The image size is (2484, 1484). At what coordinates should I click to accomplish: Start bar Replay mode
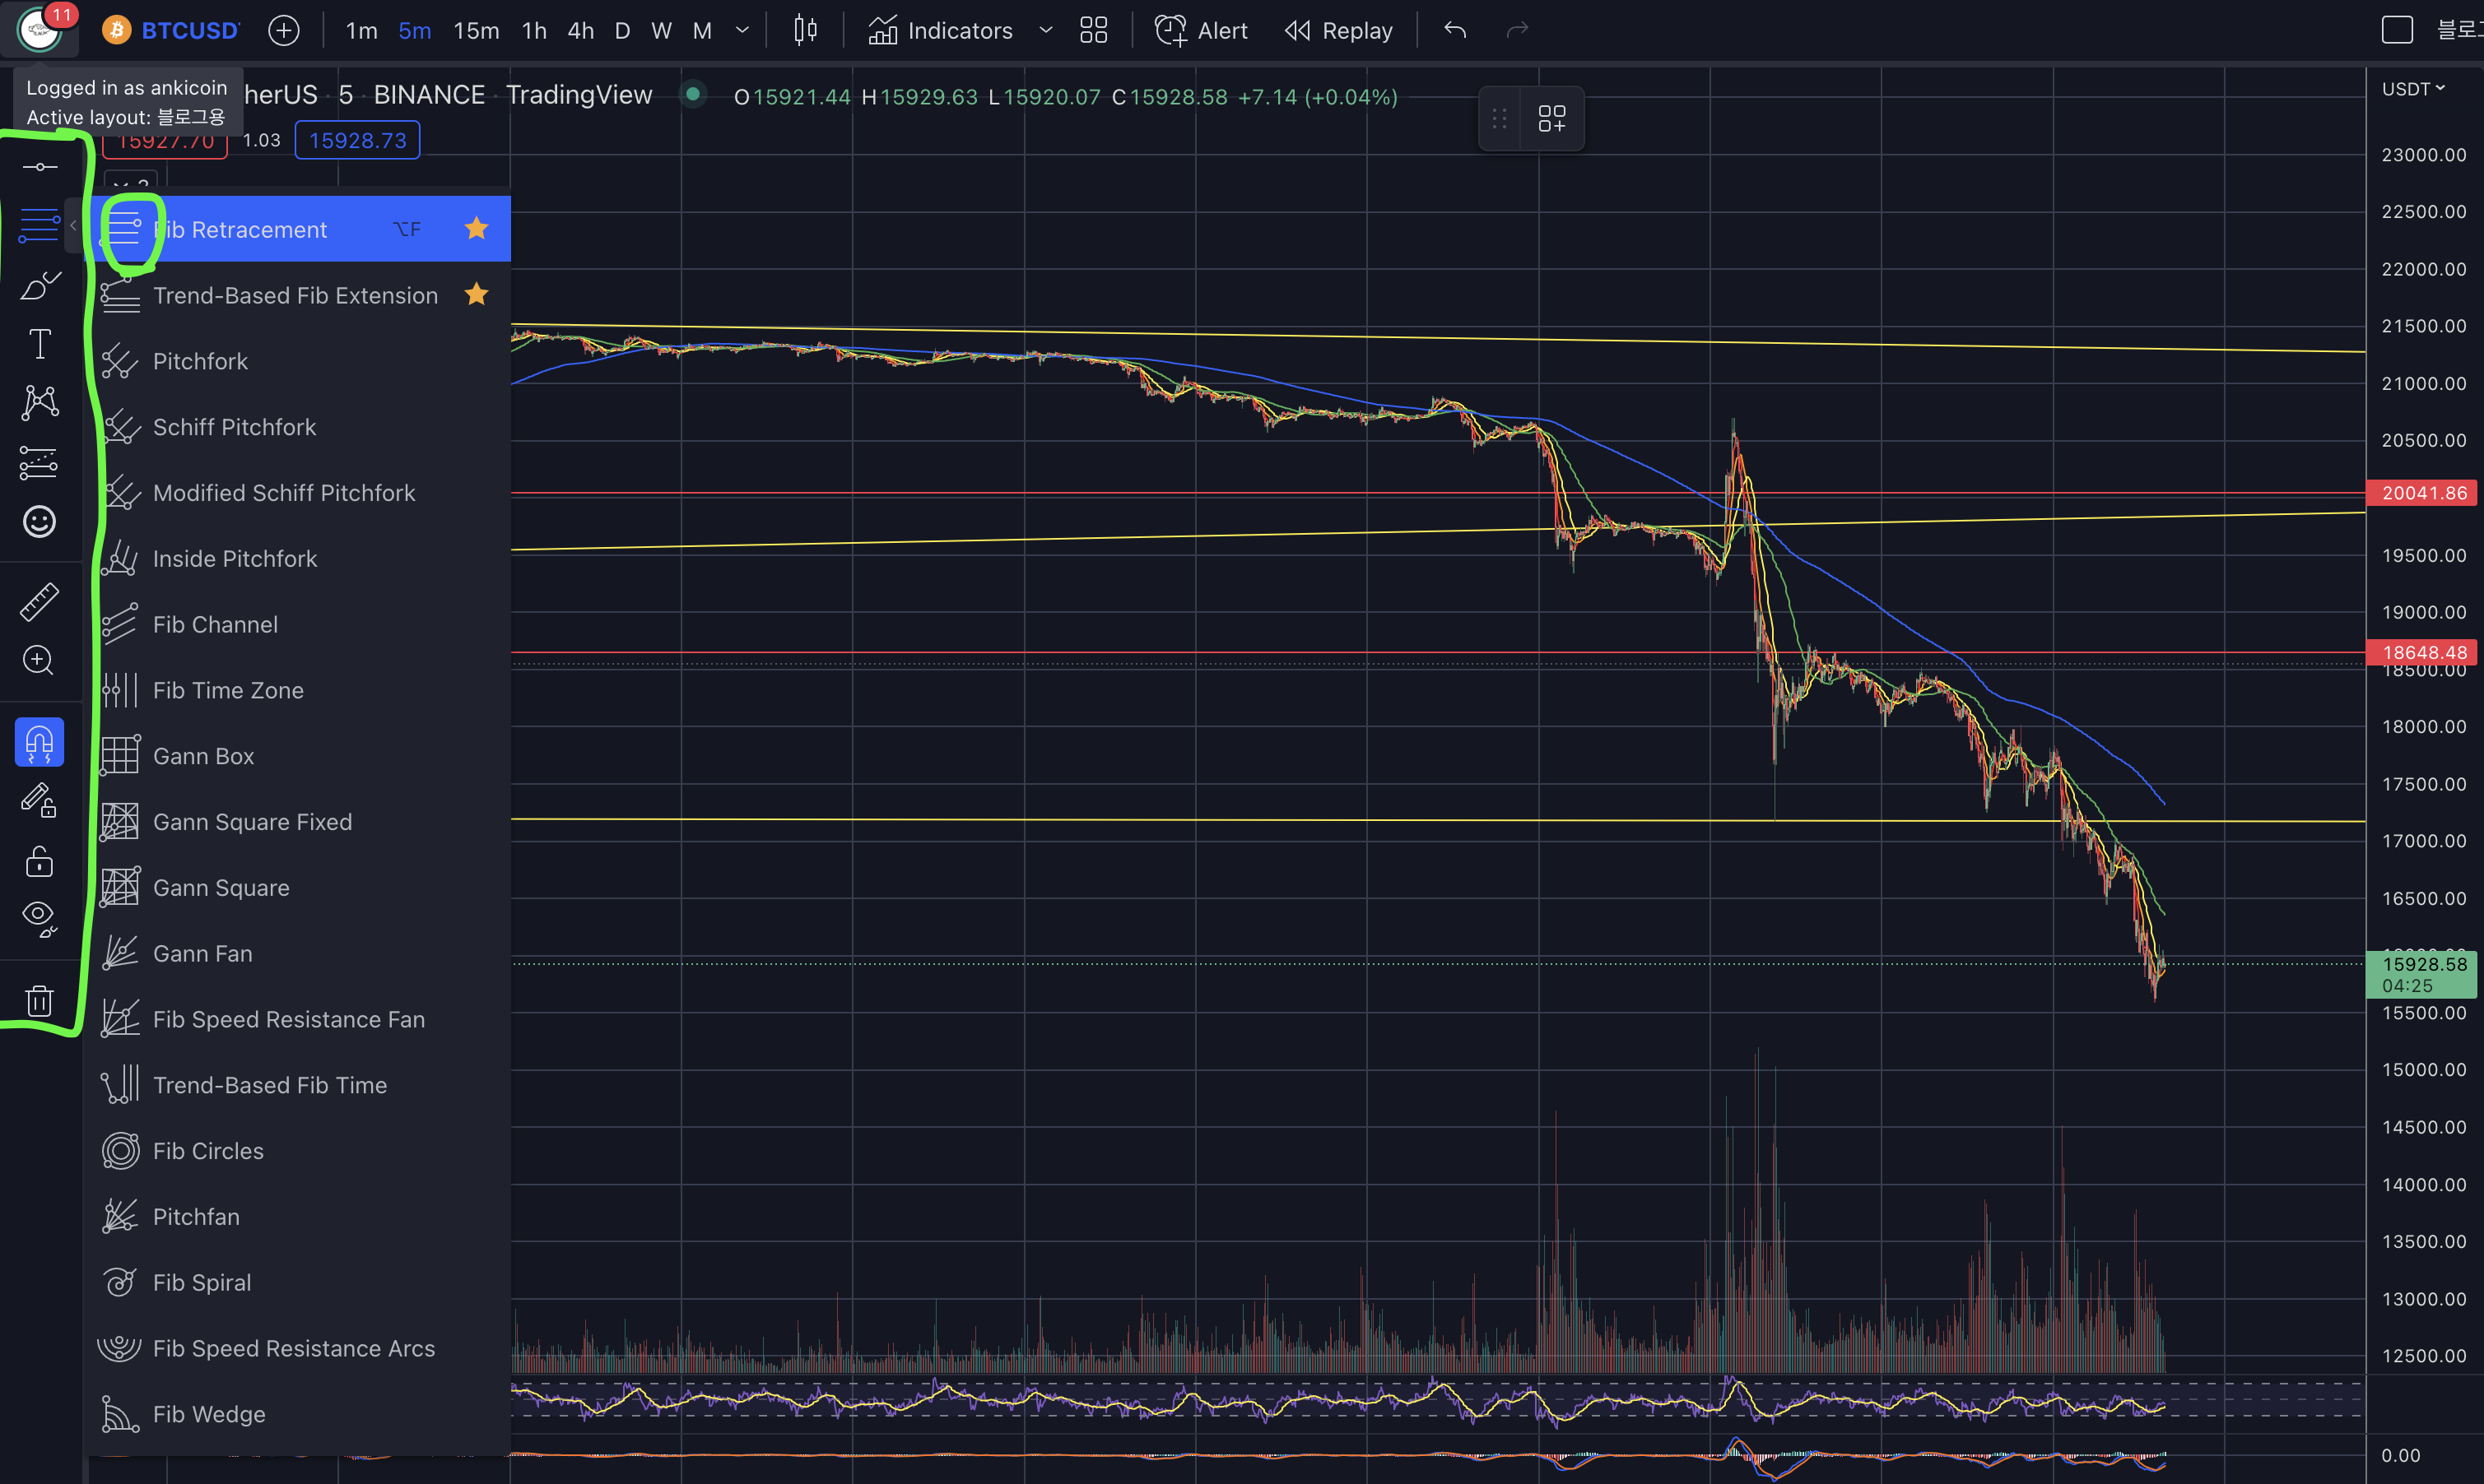tap(1338, 30)
